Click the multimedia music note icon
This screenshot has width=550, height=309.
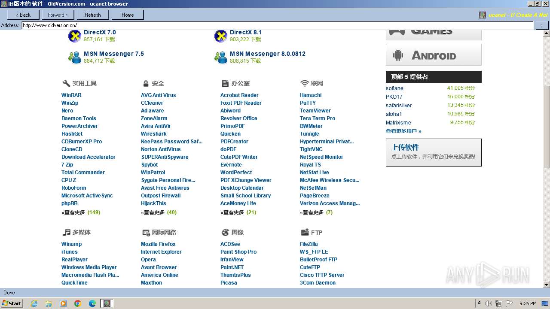tap(66, 232)
